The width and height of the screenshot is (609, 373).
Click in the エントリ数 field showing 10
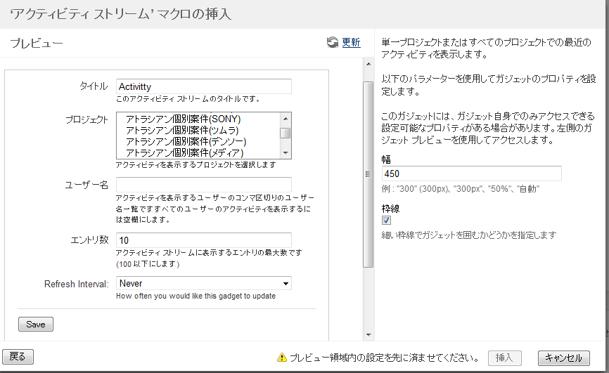pos(203,240)
